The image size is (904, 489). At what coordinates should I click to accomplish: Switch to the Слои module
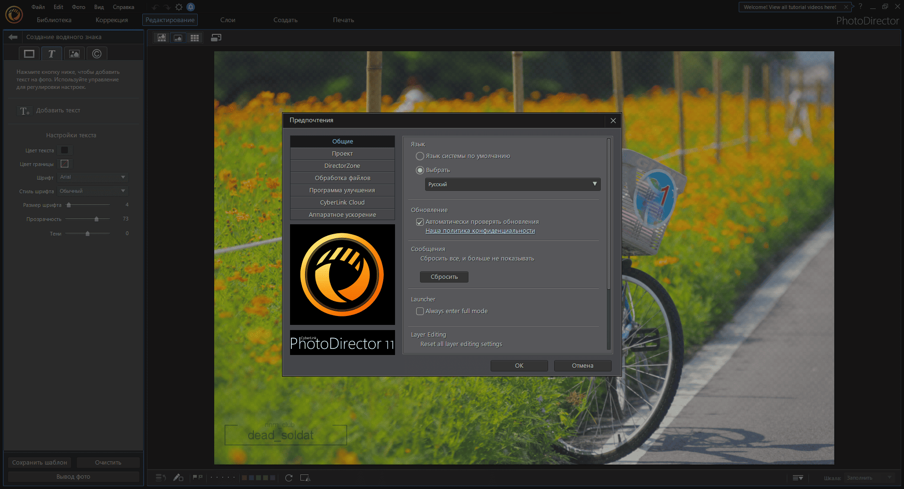228,20
